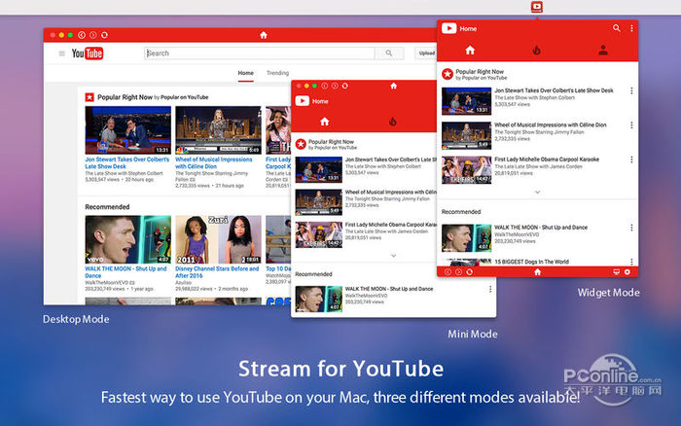Viewport: 681px width, 426px height.
Task: Click the YouTube logo in Desktop Mode
Action: 88,53
